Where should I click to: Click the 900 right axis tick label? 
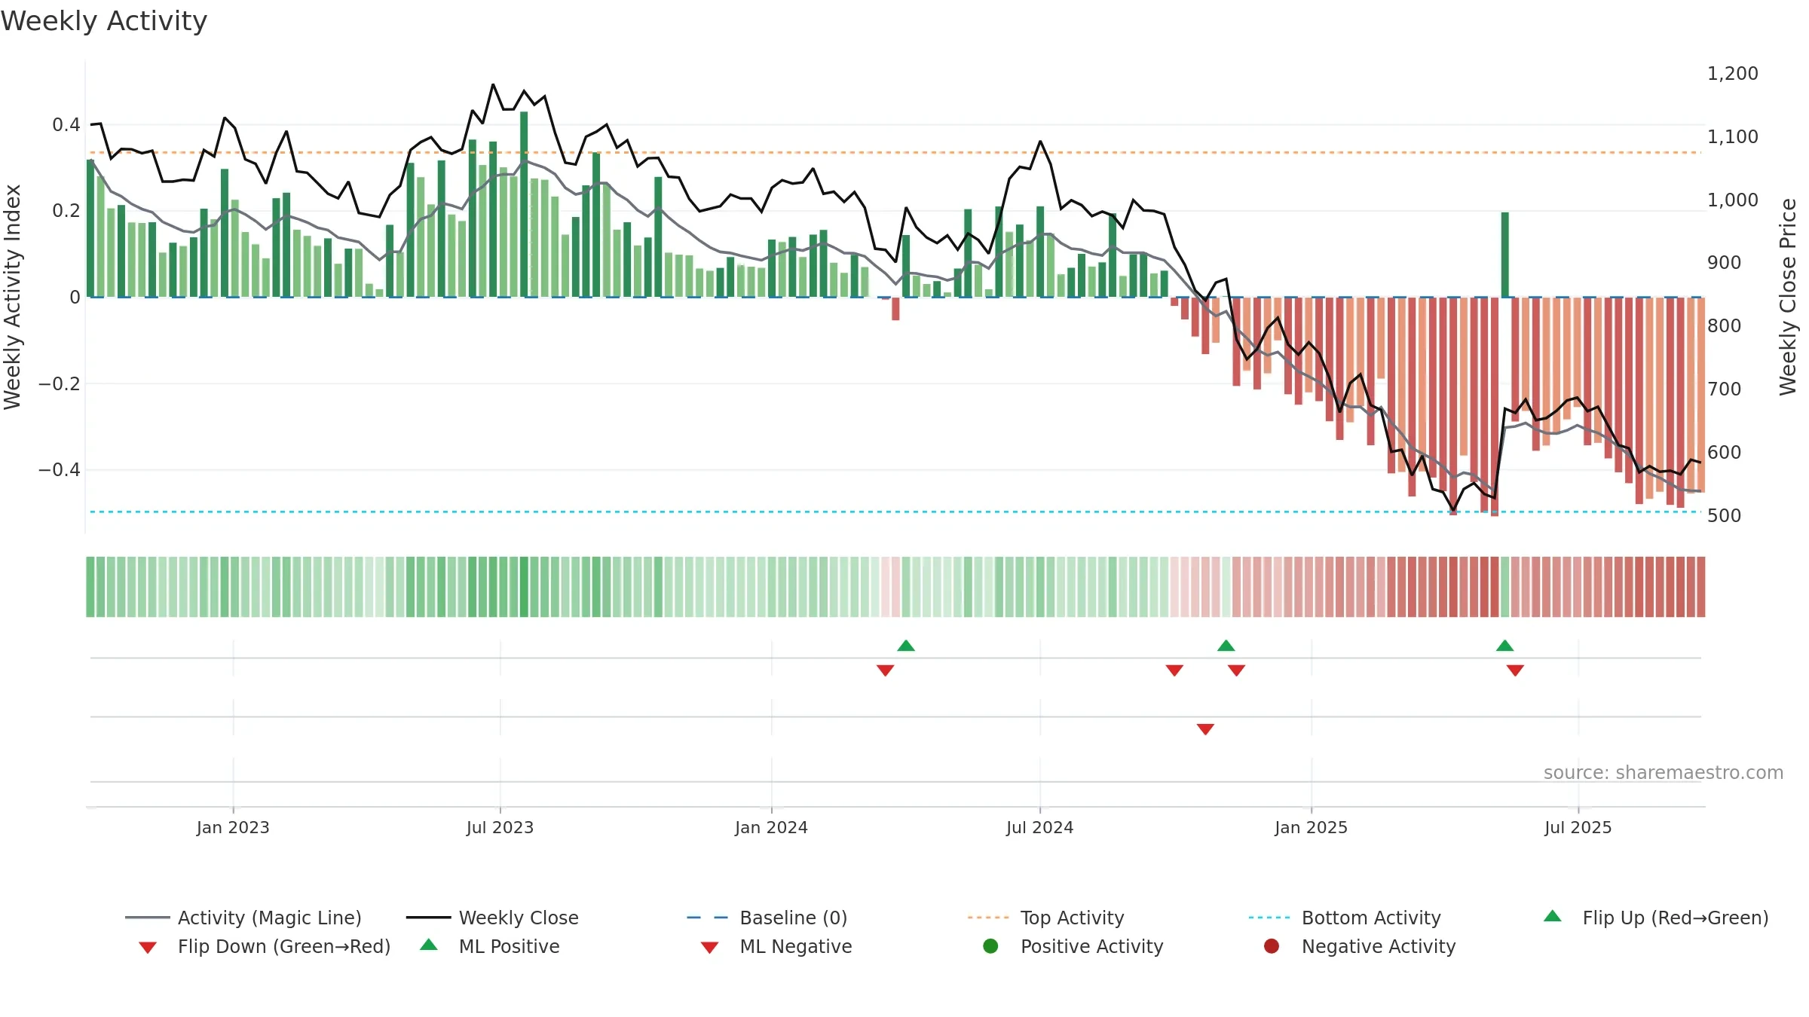pos(1724,263)
